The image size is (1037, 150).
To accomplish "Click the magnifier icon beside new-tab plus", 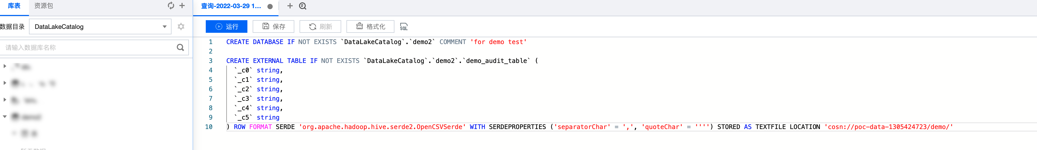I will pyautogui.click(x=303, y=6).
